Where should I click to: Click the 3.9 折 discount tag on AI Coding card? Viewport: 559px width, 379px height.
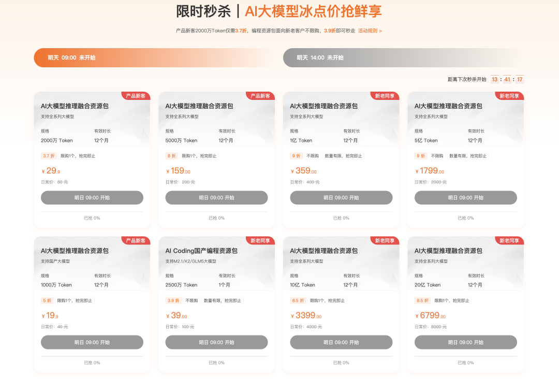click(x=173, y=301)
